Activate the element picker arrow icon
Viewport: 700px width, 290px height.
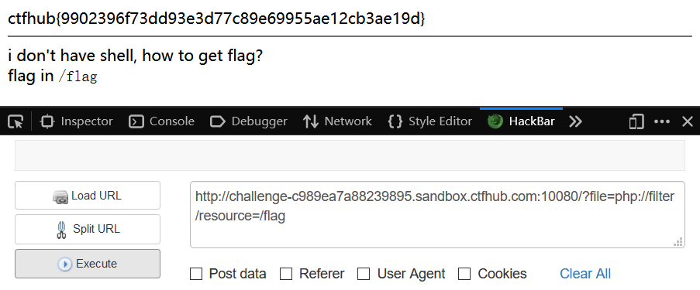(x=16, y=121)
